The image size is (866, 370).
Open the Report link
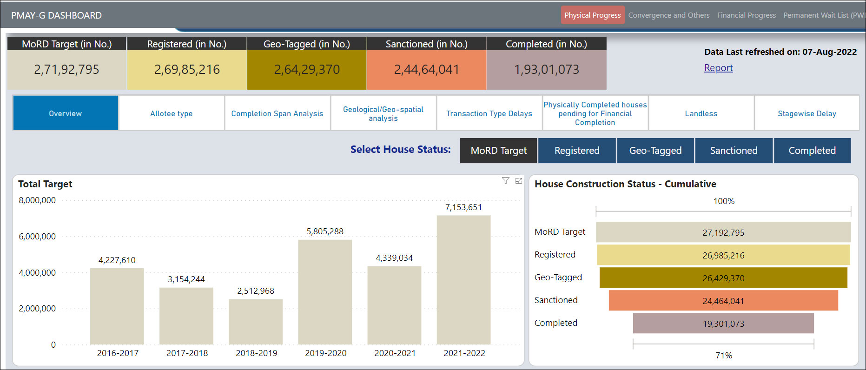click(718, 68)
